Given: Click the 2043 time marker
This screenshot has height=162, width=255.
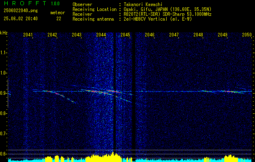Looking at the screenshot, I should click(77, 35).
